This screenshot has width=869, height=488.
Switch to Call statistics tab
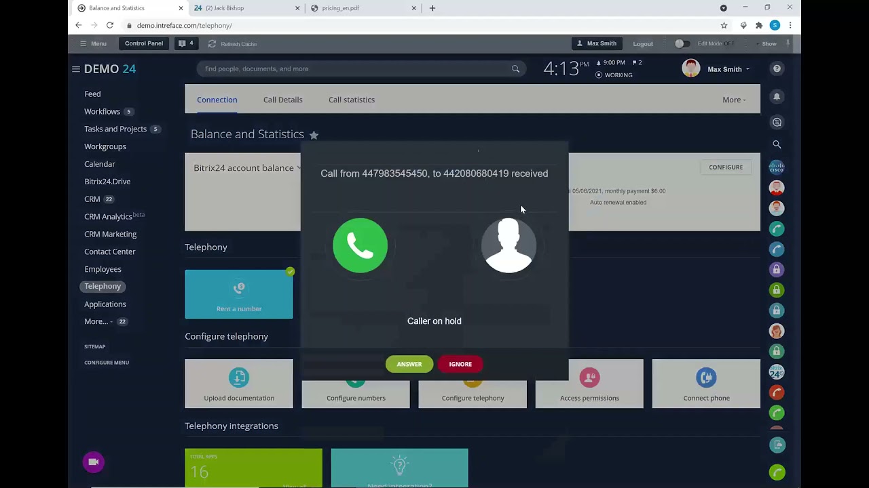[x=352, y=100]
